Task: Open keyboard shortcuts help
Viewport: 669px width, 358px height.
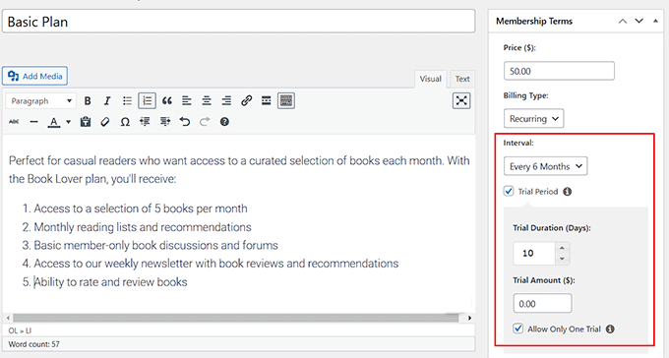Action: click(x=224, y=122)
